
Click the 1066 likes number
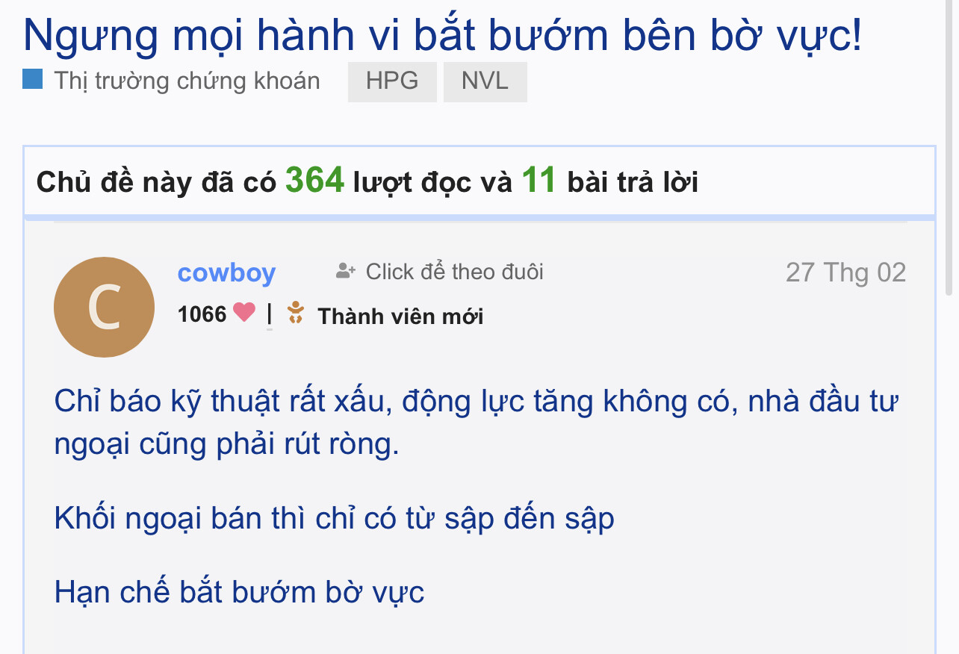click(202, 314)
